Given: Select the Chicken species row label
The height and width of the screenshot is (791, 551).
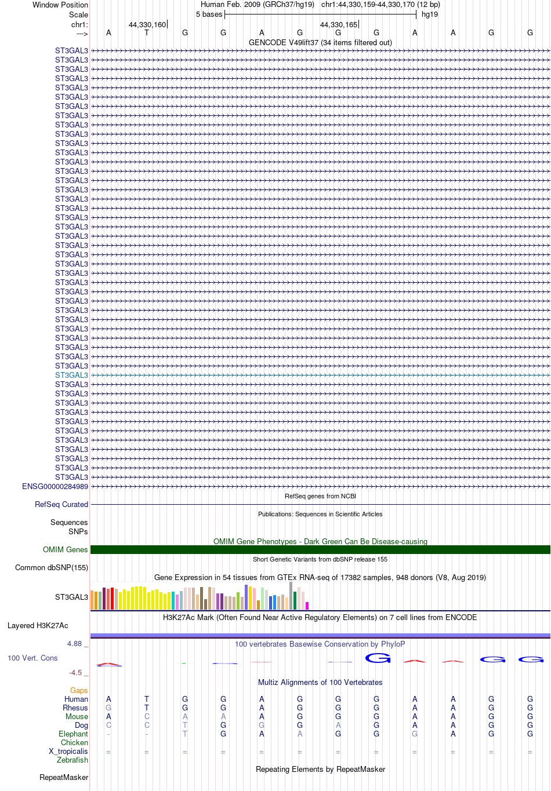Looking at the screenshot, I should pos(74,742).
